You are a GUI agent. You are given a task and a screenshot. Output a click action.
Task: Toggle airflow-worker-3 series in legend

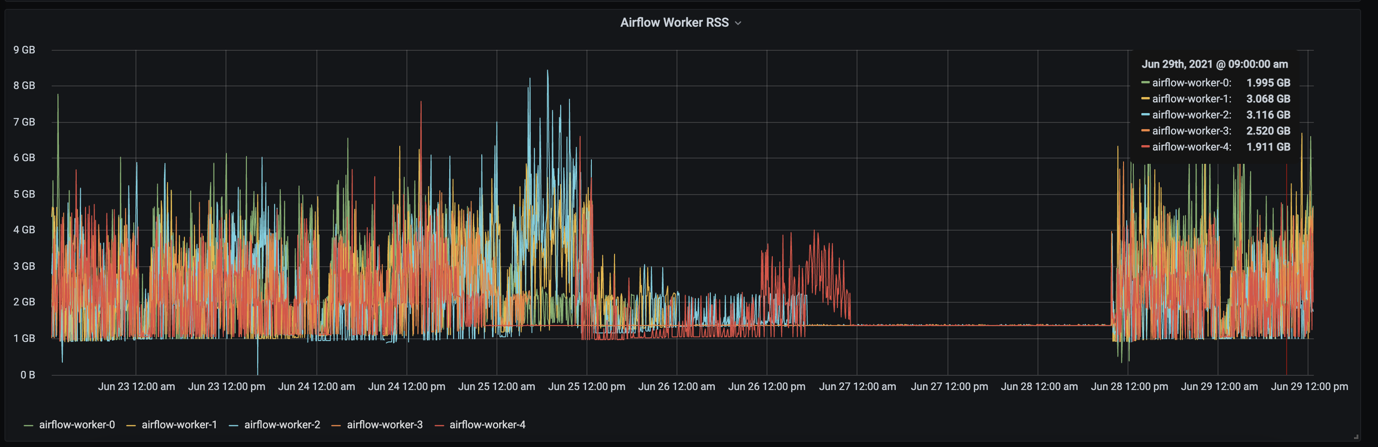[x=385, y=425]
